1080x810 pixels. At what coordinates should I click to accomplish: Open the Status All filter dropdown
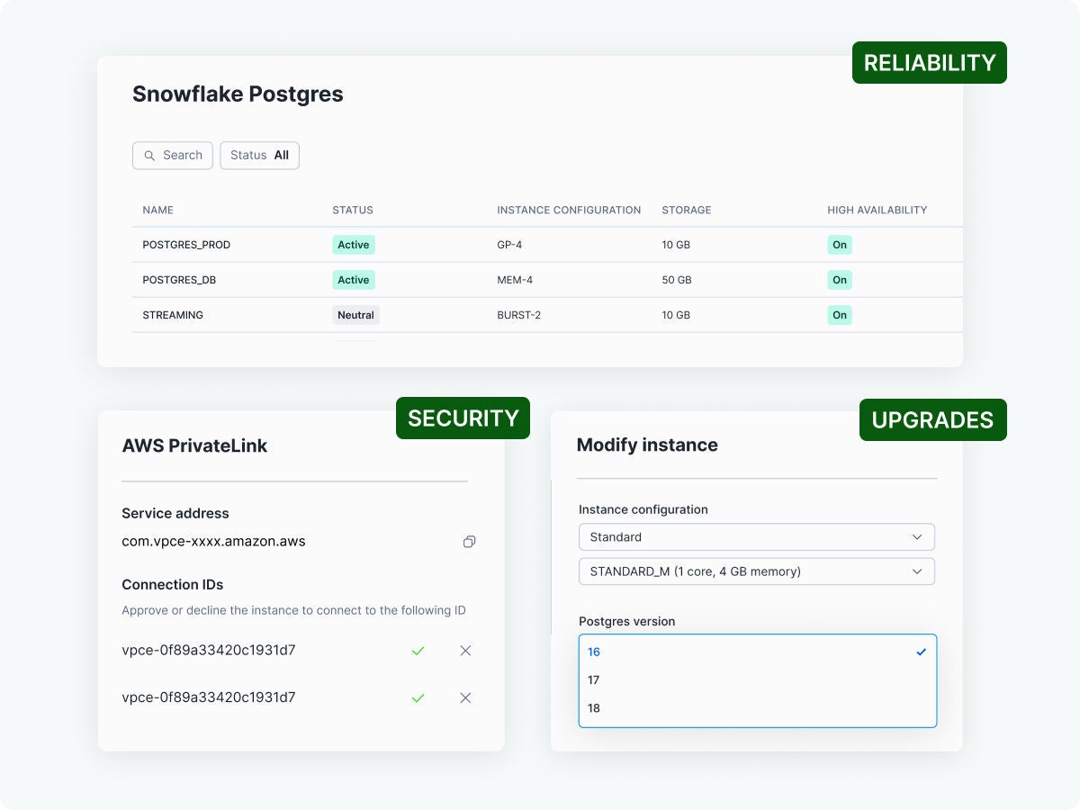tap(259, 156)
